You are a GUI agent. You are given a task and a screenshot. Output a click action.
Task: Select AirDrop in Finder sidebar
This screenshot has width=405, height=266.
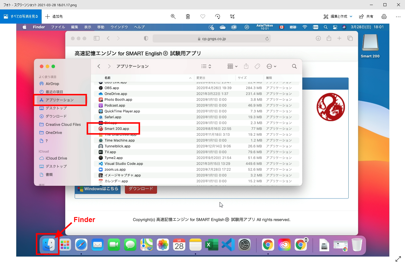52,84
